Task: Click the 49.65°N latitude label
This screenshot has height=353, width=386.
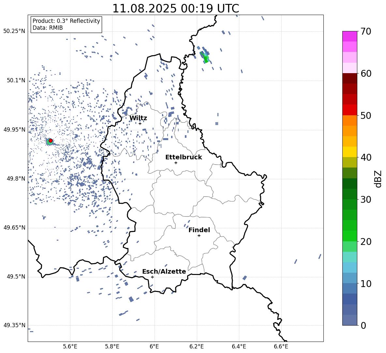Action: click(14, 228)
